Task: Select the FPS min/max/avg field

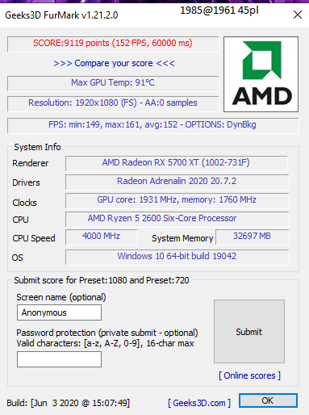Action: click(152, 125)
